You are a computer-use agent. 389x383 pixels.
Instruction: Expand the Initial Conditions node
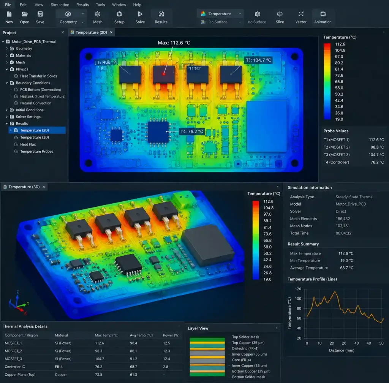click(7, 110)
